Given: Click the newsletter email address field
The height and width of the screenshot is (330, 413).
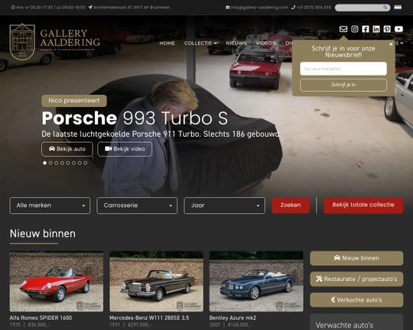Looking at the screenshot, I should pyautogui.click(x=343, y=69).
